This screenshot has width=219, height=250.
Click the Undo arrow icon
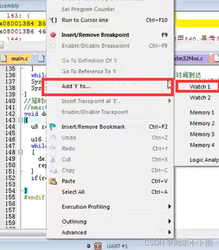pos(53,138)
